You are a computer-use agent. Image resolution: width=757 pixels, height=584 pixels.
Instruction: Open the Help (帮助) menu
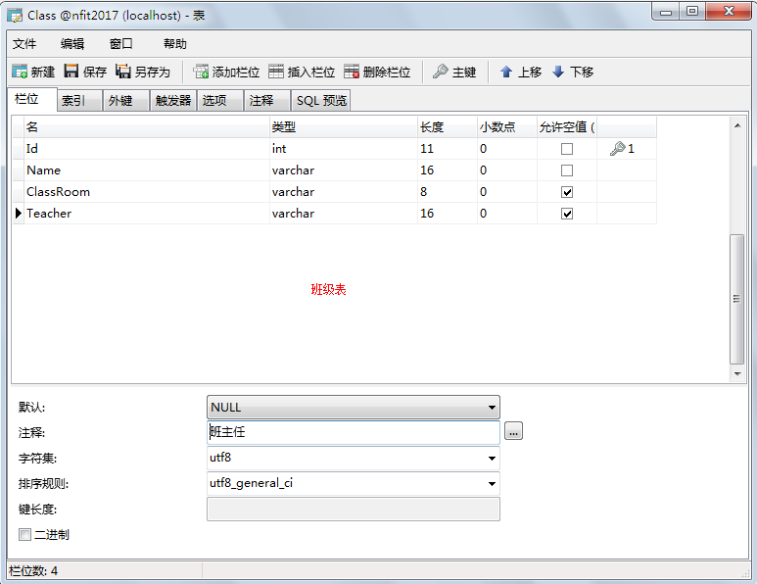click(x=174, y=44)
